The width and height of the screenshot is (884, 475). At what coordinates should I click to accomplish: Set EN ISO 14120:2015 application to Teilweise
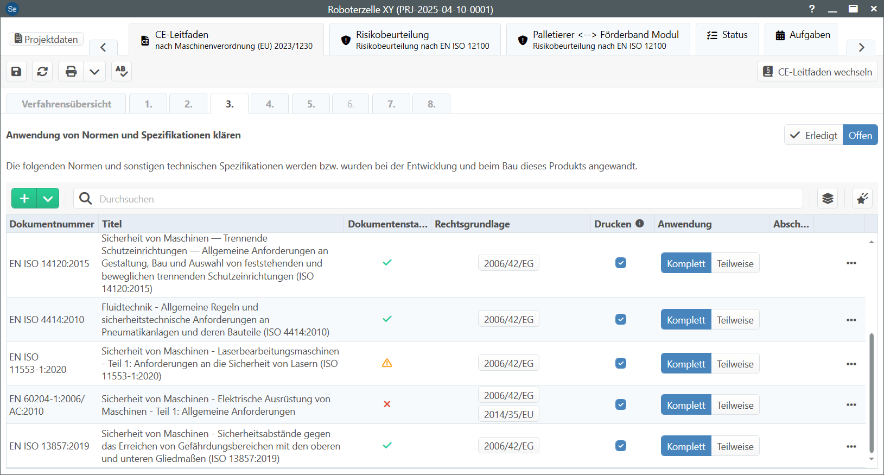[735, 263]
